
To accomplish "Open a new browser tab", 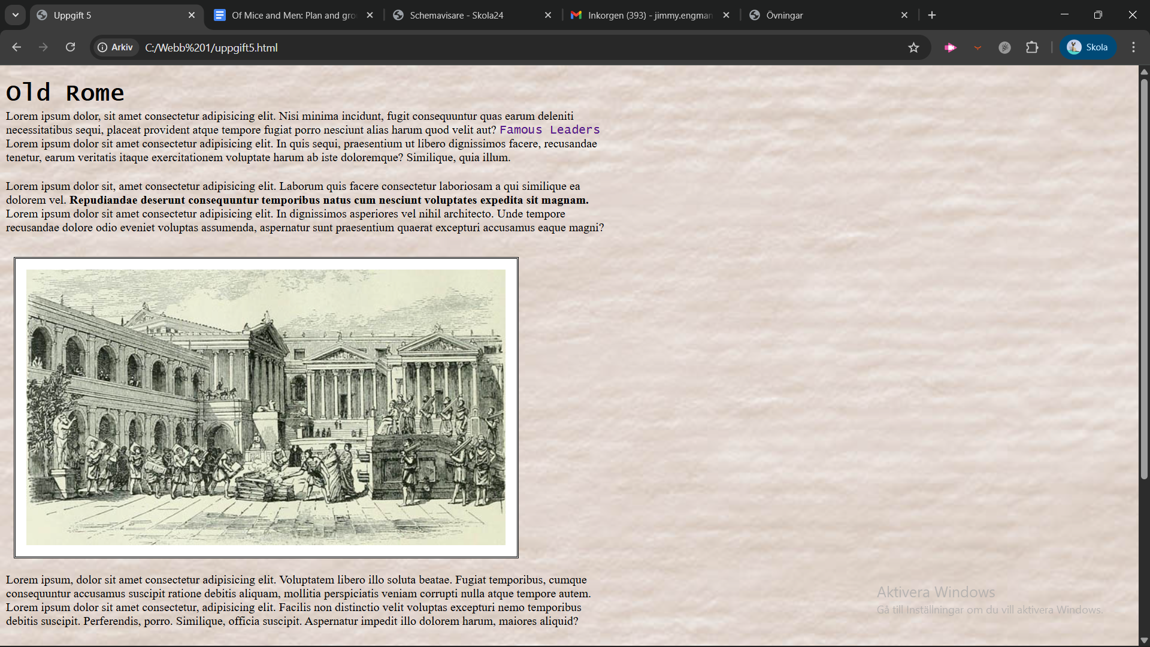I will tap(932, 15).
